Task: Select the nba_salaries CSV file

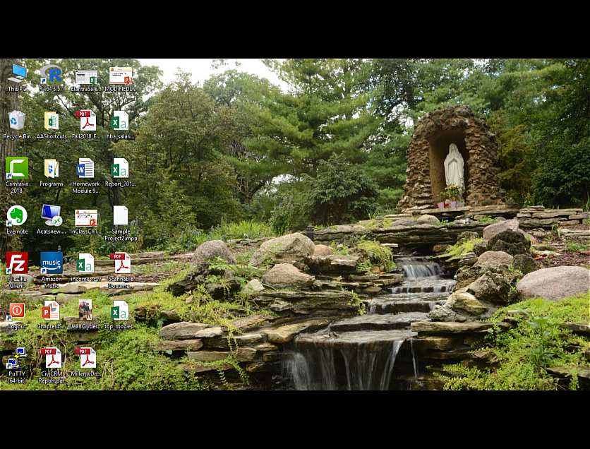Action: pos(120,121)
